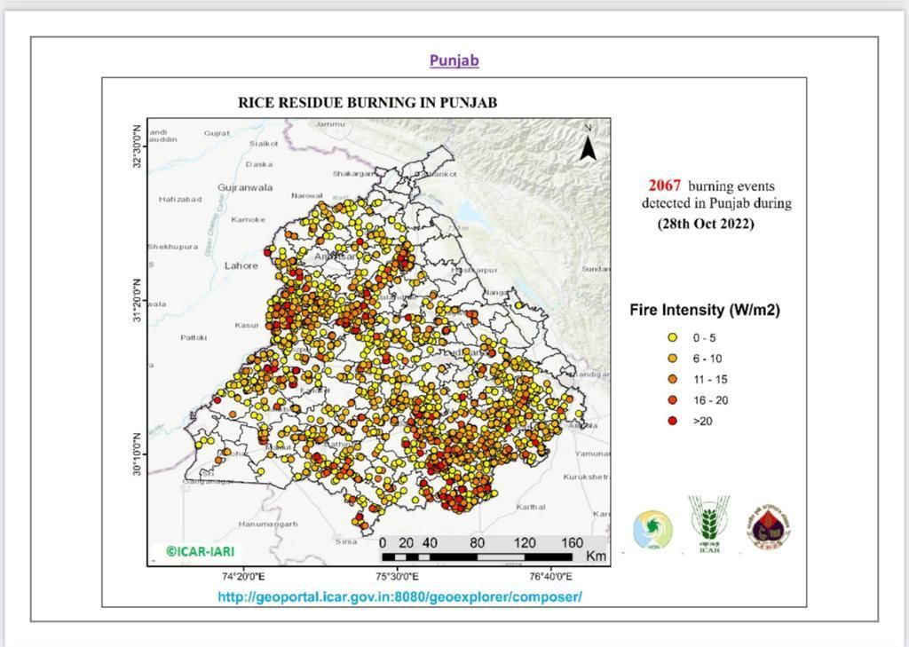Click the Fire Intensity (W/m2) legend heading
Viewport: 909px width, 647px height.
[704, 310]
